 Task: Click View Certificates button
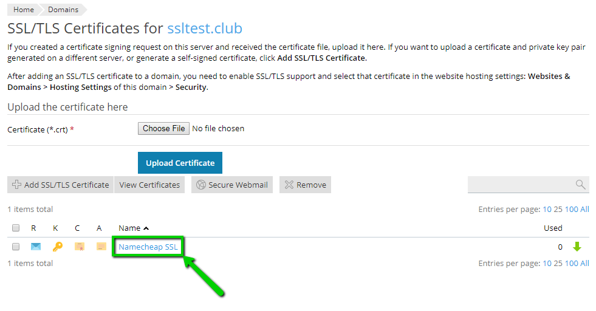[x=149, y=185]
